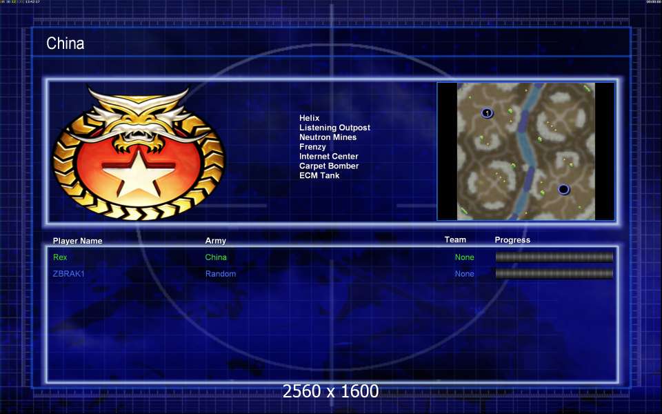Select Carpet Bomber entry

(x=329, y=166)
